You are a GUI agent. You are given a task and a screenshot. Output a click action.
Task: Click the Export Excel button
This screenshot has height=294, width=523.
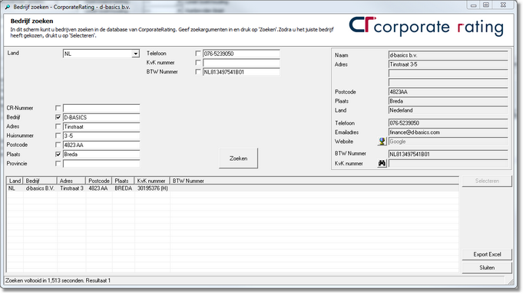pyautogui.click(x=487, y=254)
